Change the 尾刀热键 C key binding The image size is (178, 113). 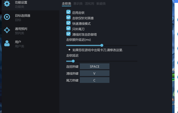coord(94,80)
